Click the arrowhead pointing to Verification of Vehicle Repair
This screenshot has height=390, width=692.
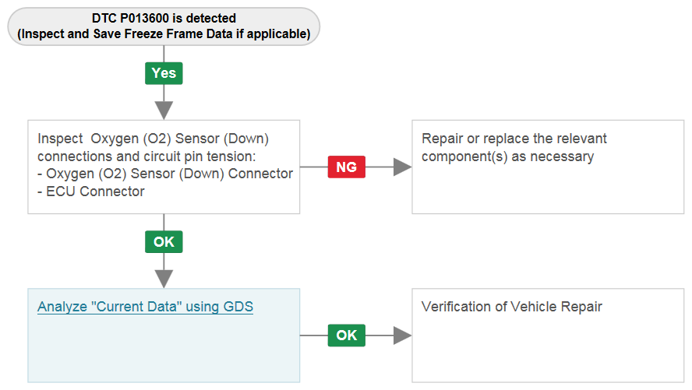coord(402,336)
